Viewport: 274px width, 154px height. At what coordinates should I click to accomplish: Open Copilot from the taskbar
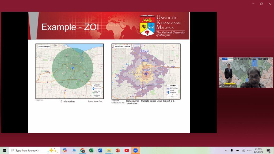[x=65, y=150]
